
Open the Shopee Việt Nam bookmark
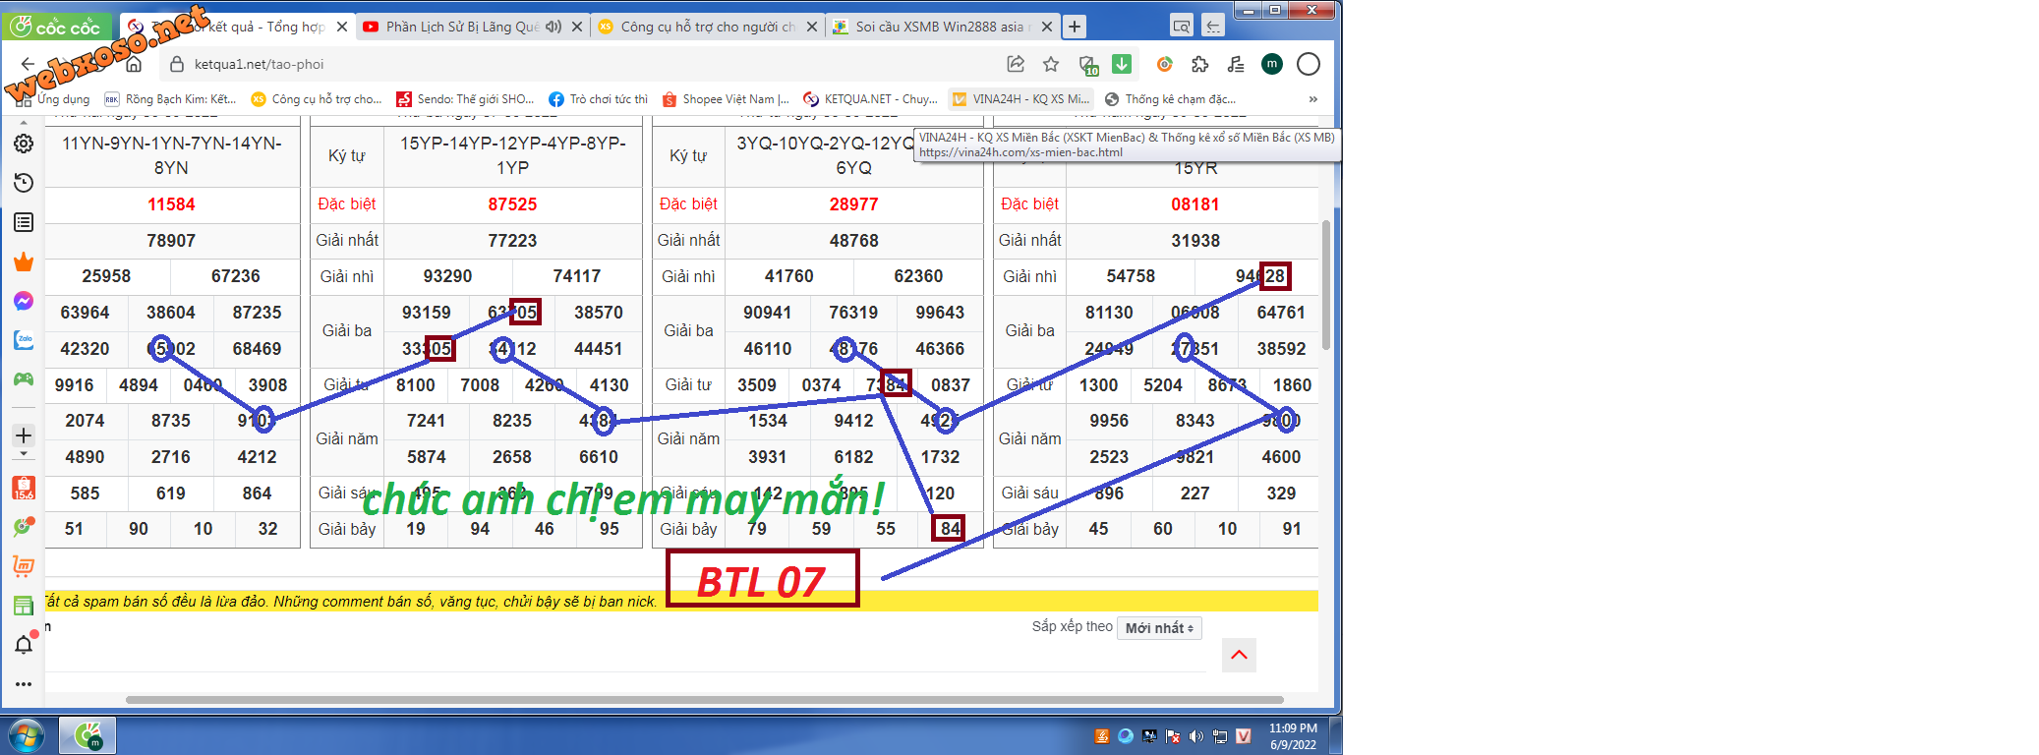click(x=726, y=99)
